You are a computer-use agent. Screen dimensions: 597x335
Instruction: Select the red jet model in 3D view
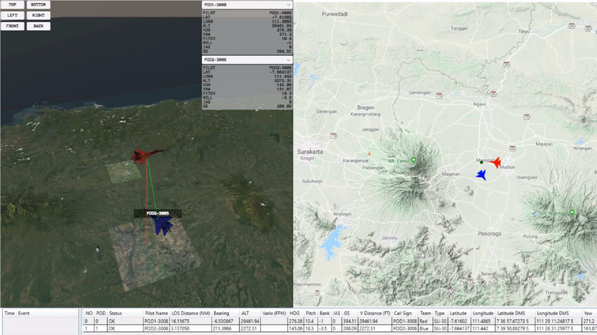146,156
